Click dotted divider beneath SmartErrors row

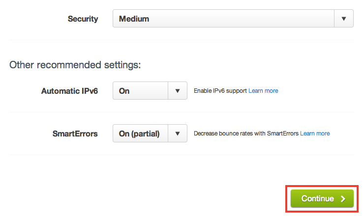tap(182, 155)
